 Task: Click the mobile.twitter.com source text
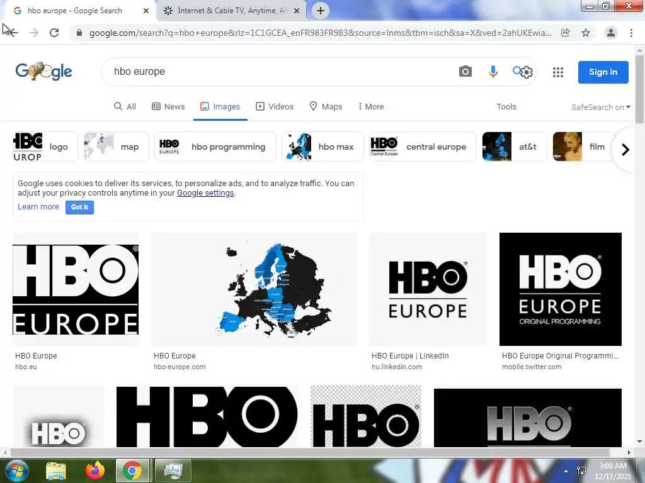coord(532,367)
